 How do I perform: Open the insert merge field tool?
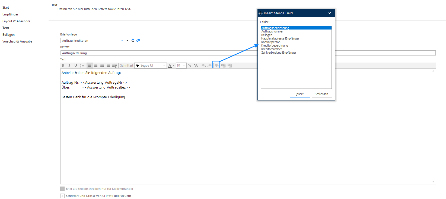point(216,65)
